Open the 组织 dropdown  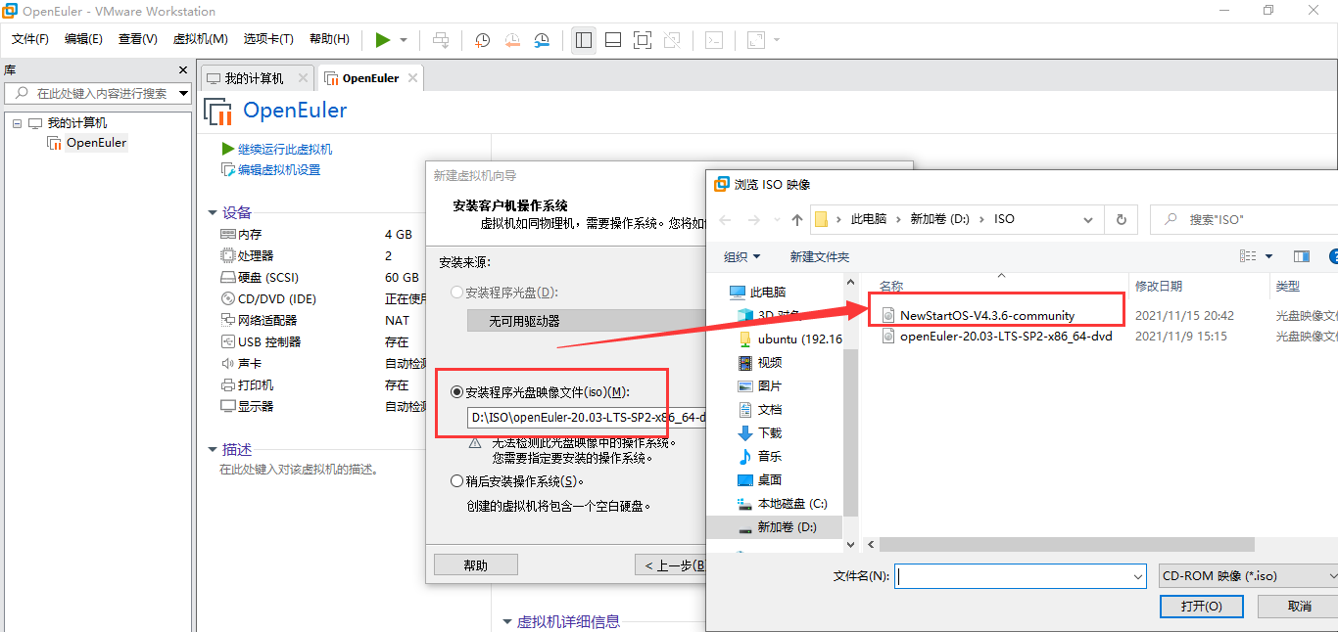[741, 256]
